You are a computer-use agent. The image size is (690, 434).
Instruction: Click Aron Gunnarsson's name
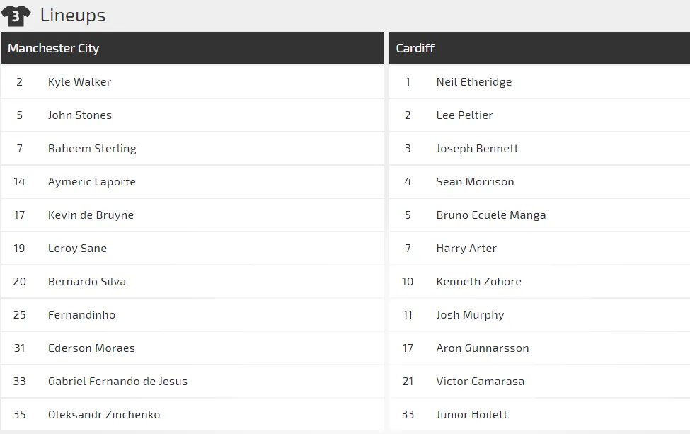click(x=483, y=348)
